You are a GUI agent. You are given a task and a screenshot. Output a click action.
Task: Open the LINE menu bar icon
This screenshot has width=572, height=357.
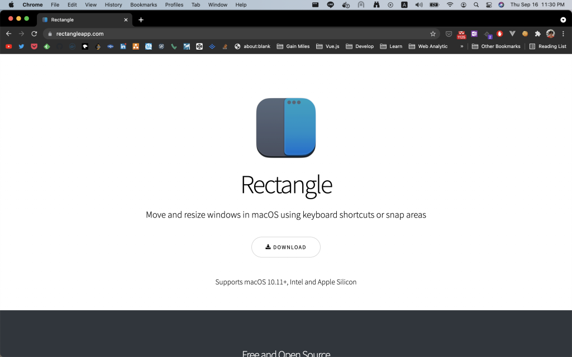[331, 4]
